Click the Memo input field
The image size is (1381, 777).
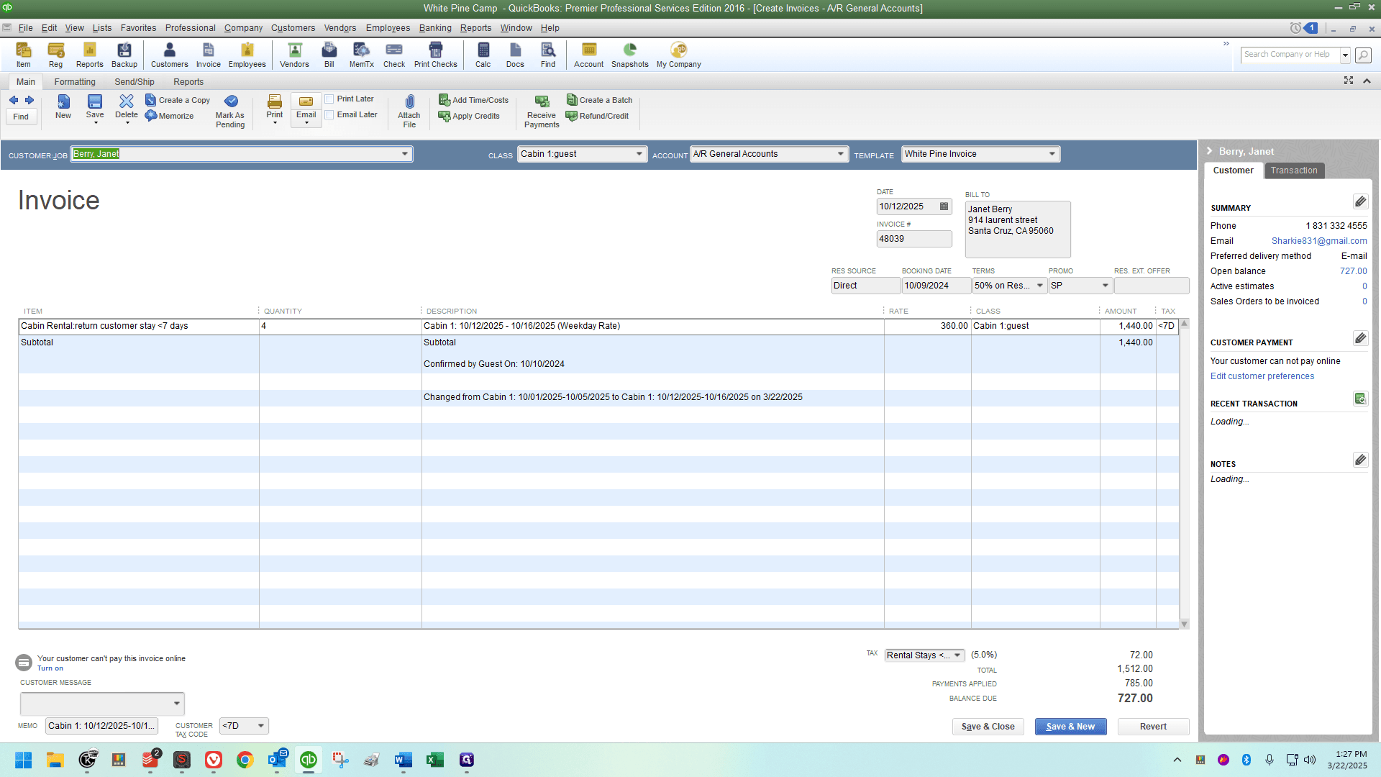point(101,726)
